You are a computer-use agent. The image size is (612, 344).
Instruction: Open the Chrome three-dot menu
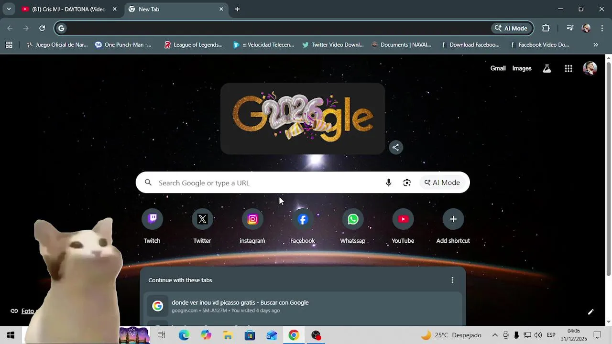(x=602, y=28)
